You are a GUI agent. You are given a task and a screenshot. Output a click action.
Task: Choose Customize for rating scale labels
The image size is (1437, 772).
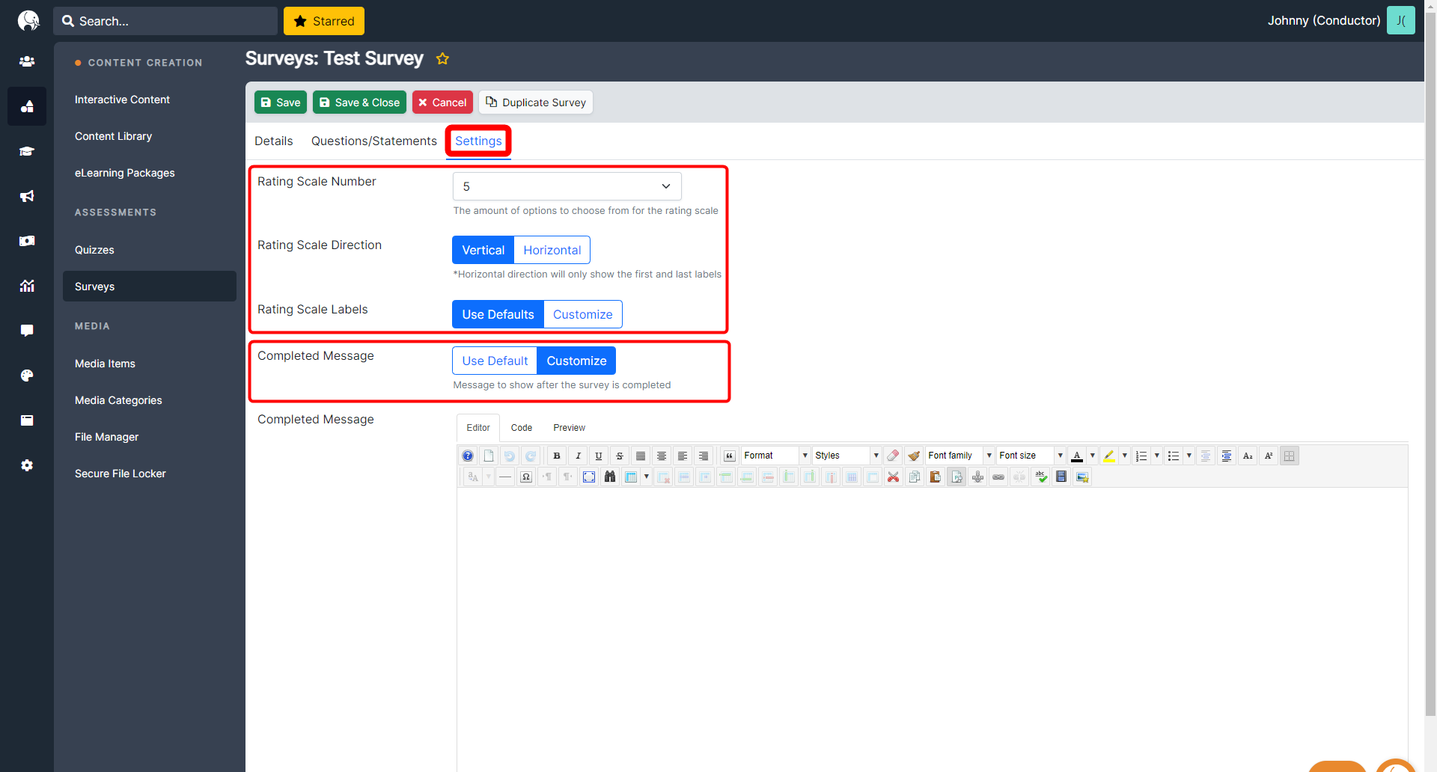point(582,314)
